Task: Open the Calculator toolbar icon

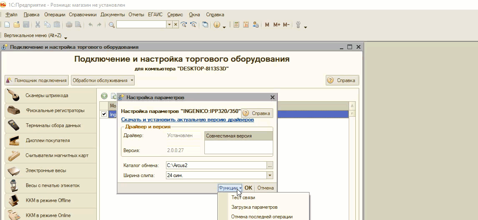Action: click(x=236, y=25)
